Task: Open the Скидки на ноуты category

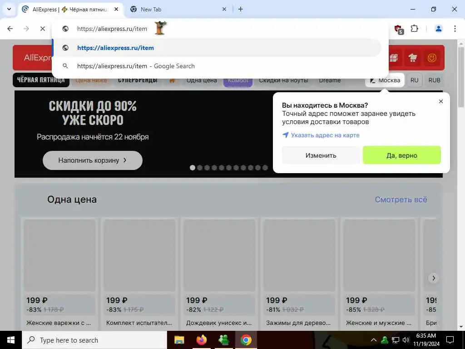Action: (283, 80)
